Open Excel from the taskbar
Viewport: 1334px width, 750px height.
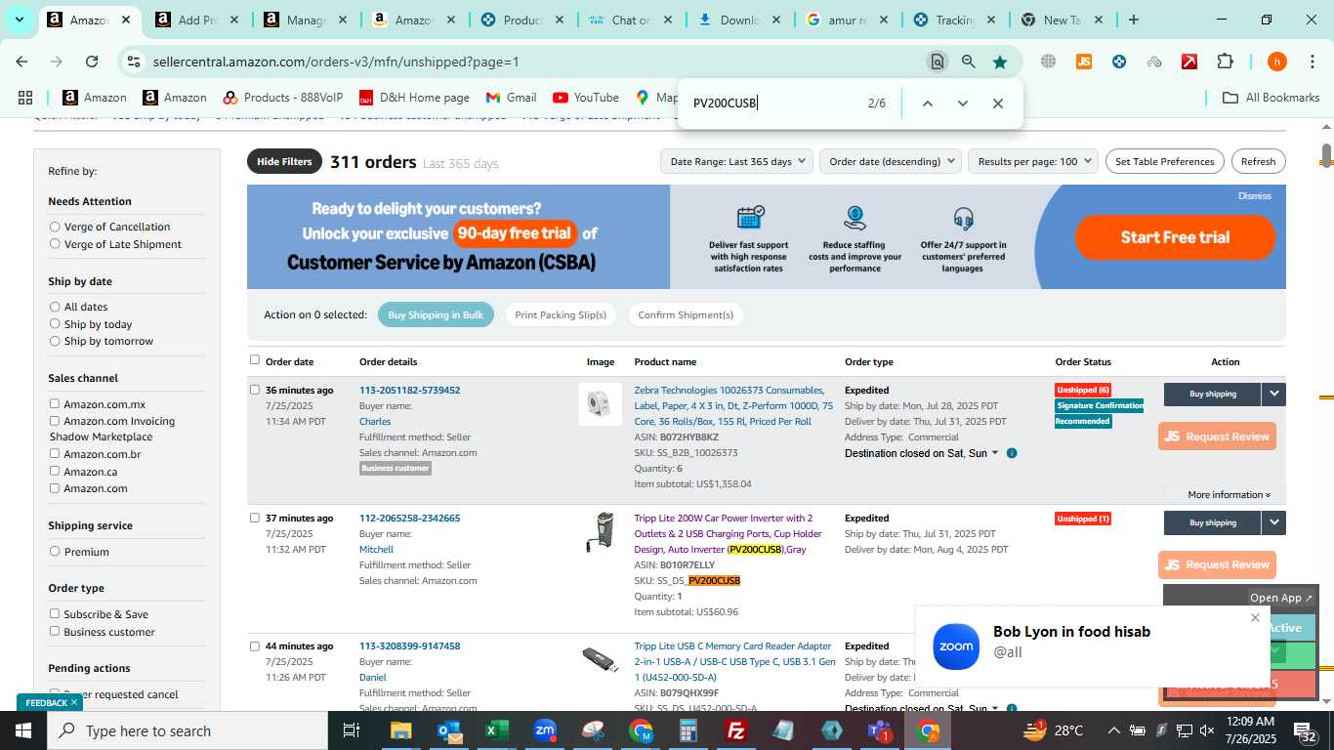point(497,730)
